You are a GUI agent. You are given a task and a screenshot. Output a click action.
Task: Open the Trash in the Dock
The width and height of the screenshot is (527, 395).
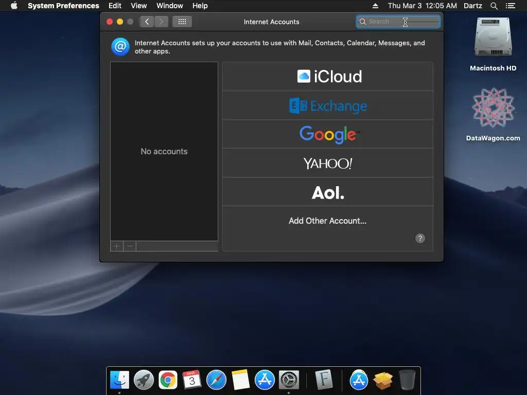click(408, 380)
